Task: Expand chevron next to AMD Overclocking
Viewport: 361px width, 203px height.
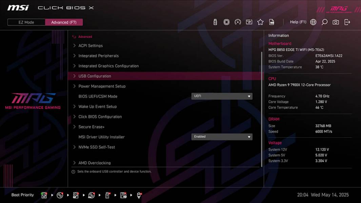Action: (74, 163)
